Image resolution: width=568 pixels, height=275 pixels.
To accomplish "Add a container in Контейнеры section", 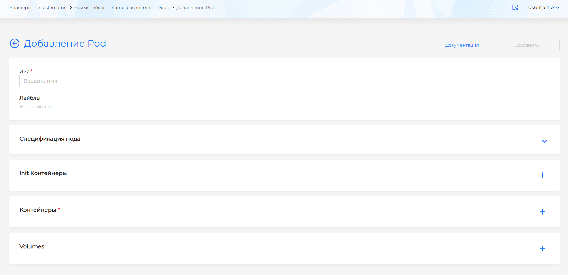I will (542, 212).
